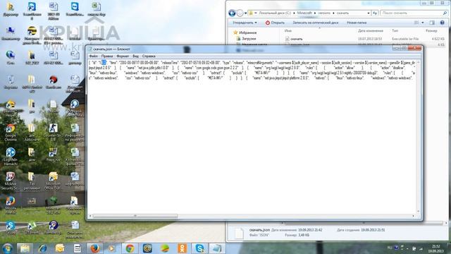Select the скачать jar file row
This screenshot has width=451, height=254.
[365, 39]
